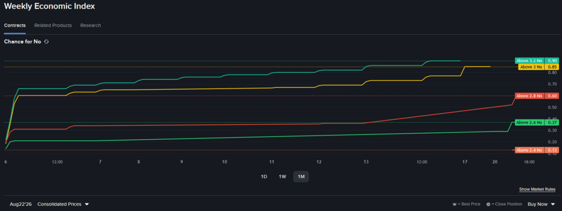
Task: Toggle the Chance for No swap icon
Action: click(x=46, y=41)
